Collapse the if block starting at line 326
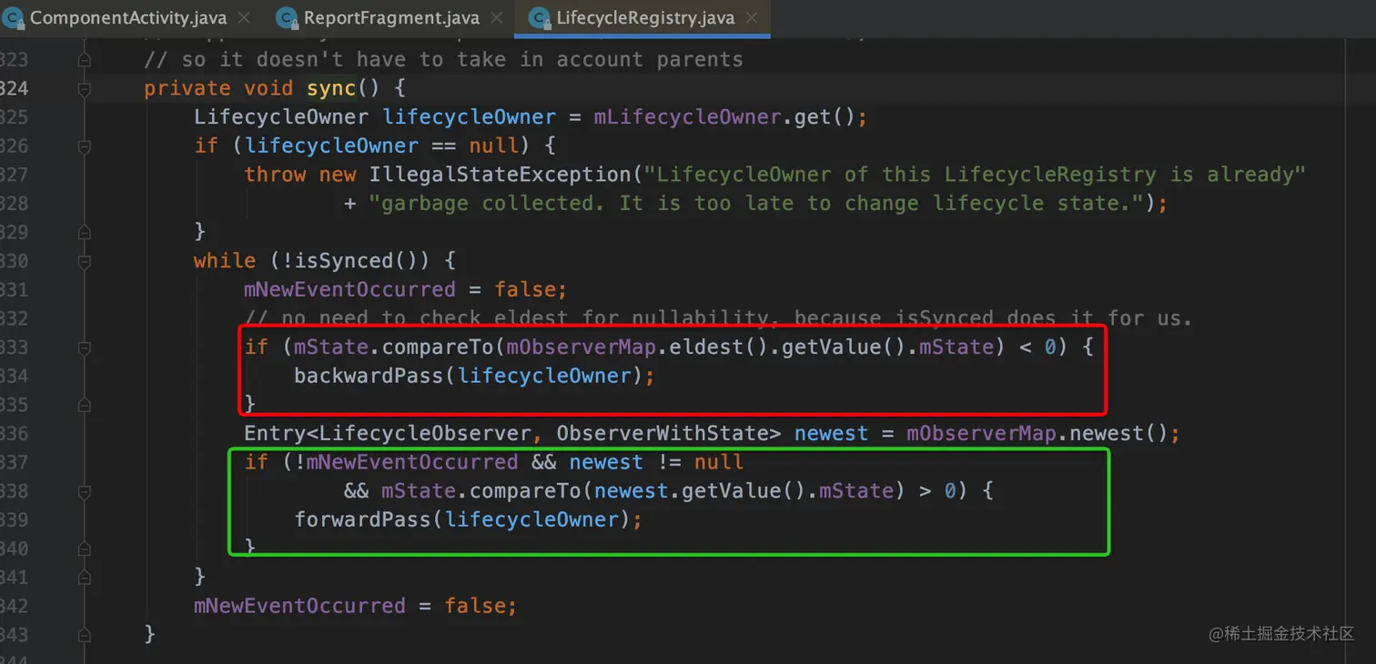 pos(84,146)
